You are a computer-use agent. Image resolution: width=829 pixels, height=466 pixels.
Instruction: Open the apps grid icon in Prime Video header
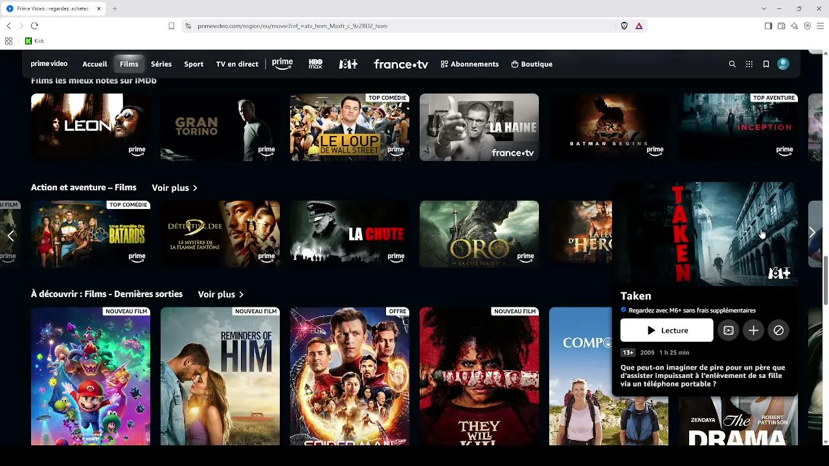749,64
